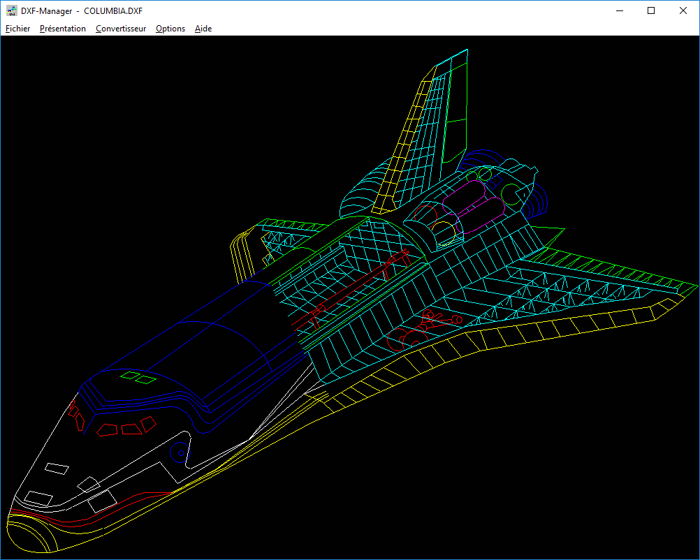Close the DXF-Manager window
700x560 pixels.
click(x=683, y=10)
